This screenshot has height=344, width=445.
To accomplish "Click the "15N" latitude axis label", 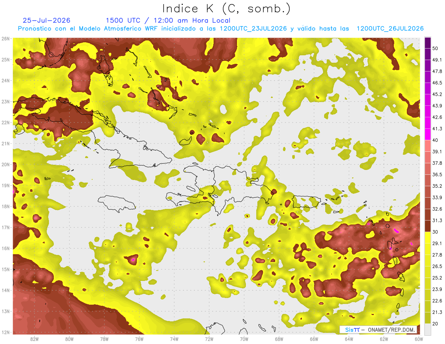I will tap(5, 269).
